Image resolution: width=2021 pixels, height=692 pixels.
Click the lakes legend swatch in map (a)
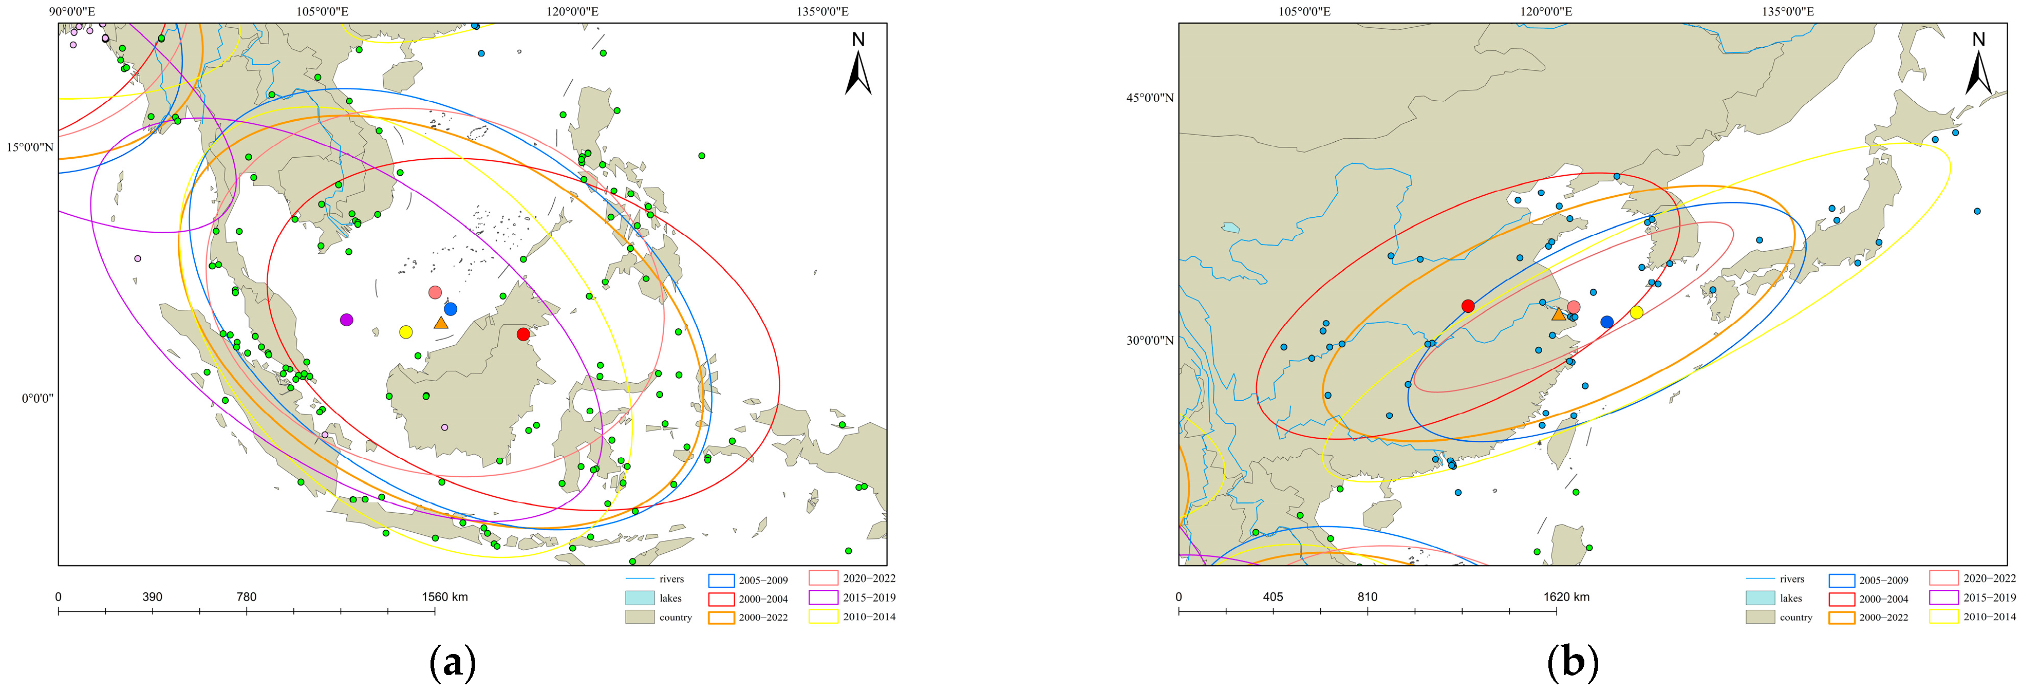pos(640,598)
